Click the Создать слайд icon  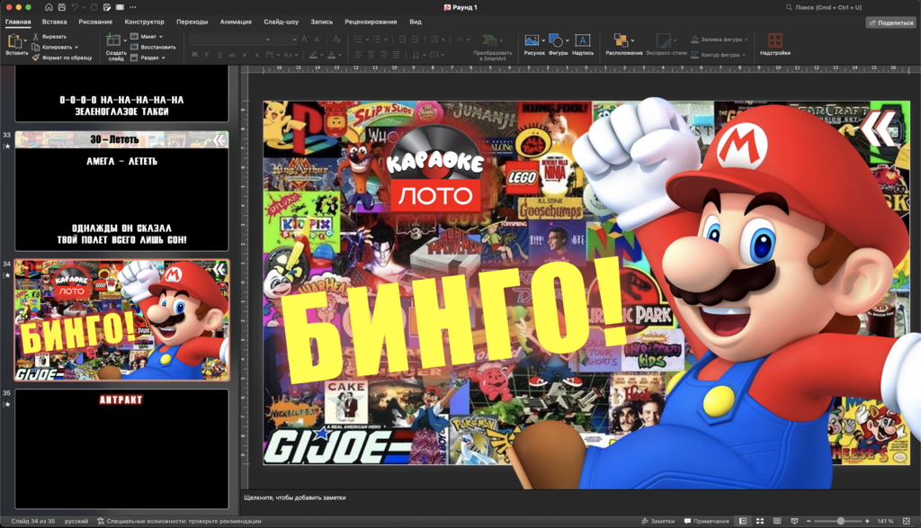(x=112, y=40)
